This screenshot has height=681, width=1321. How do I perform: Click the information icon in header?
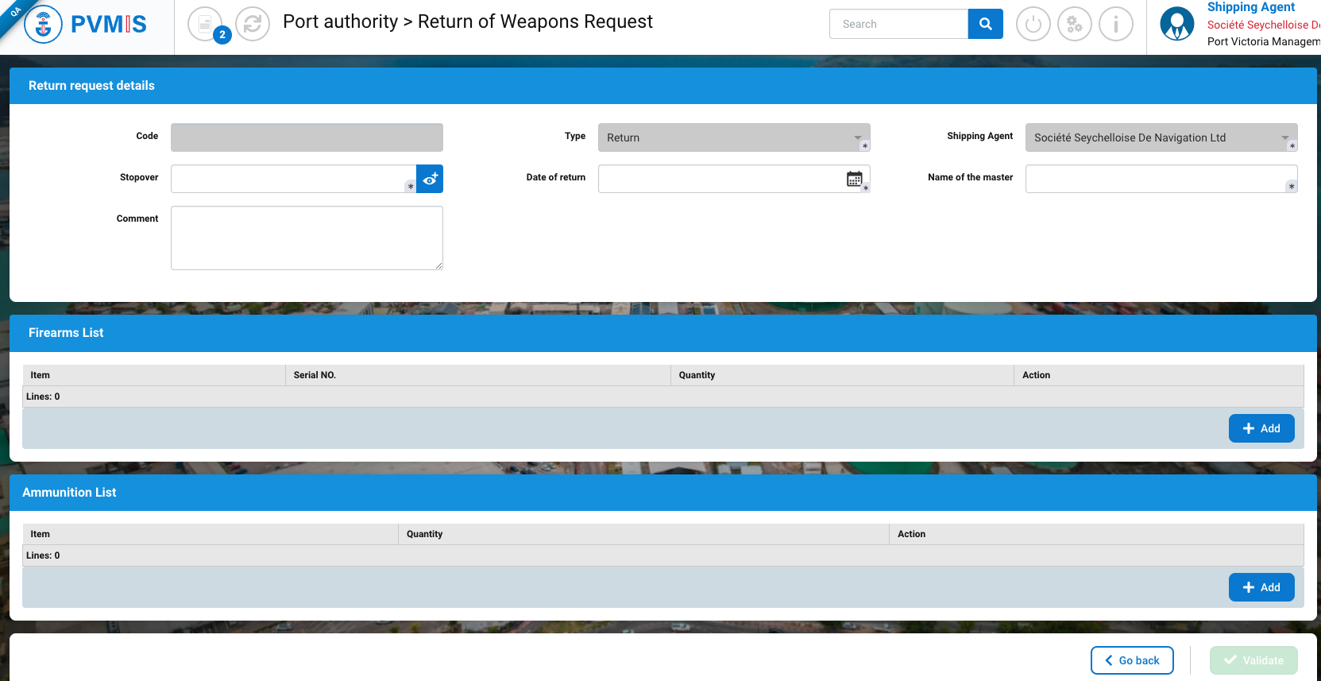tap(1115, 25)
